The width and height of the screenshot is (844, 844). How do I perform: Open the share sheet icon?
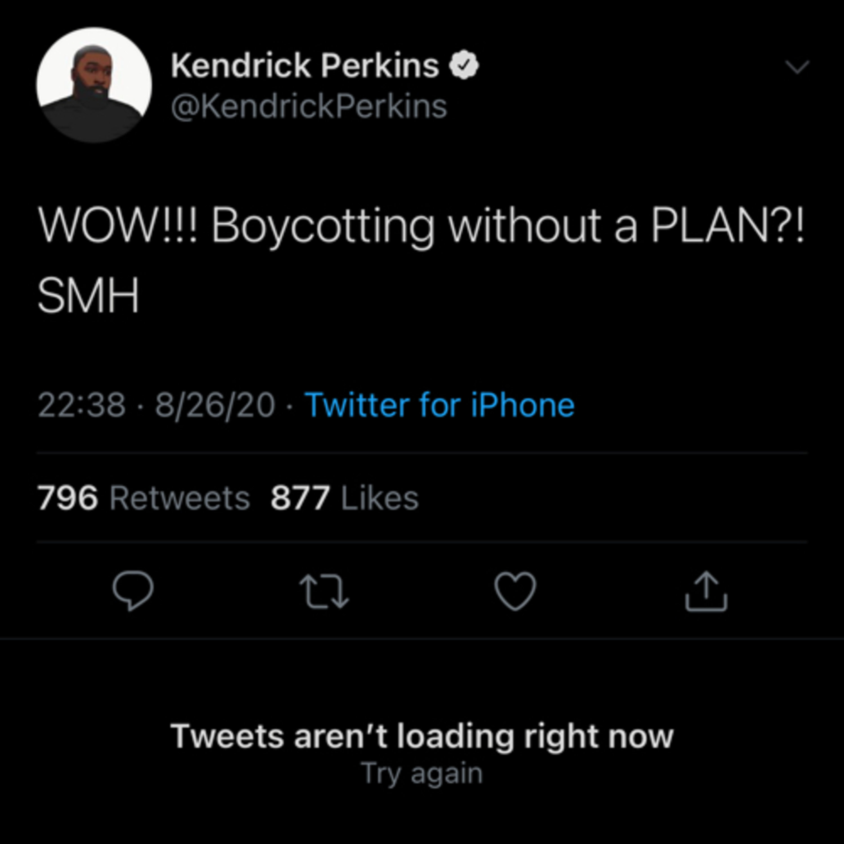pyautogui.click(x=706, y=591)
